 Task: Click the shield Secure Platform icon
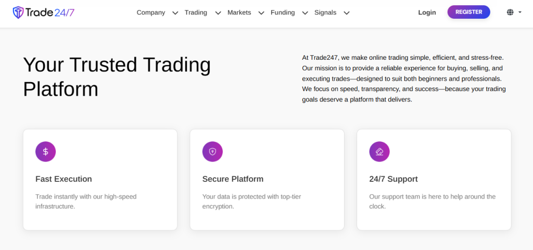212,152
